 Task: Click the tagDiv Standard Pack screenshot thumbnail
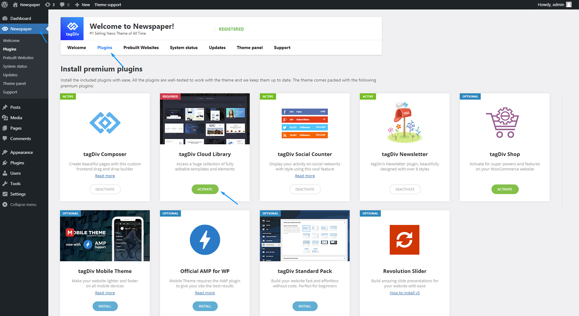[x=305, y=236]
